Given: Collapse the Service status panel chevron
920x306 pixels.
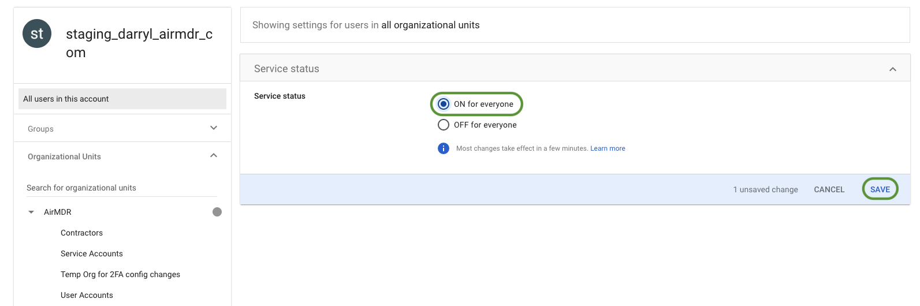Looking at the screenshot, I should 893,69.
